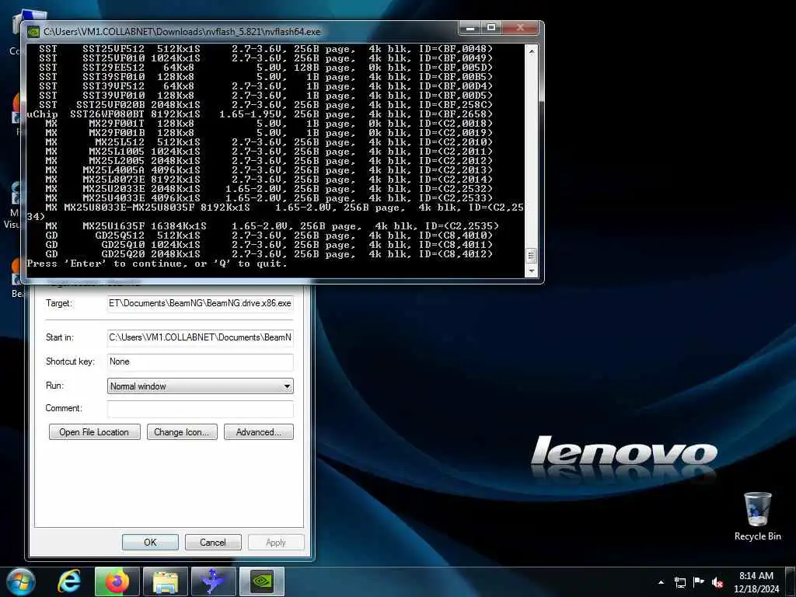Click the GD25Q512 row in console
Screen dimensions: 796x597
click(x=269, y=236)
